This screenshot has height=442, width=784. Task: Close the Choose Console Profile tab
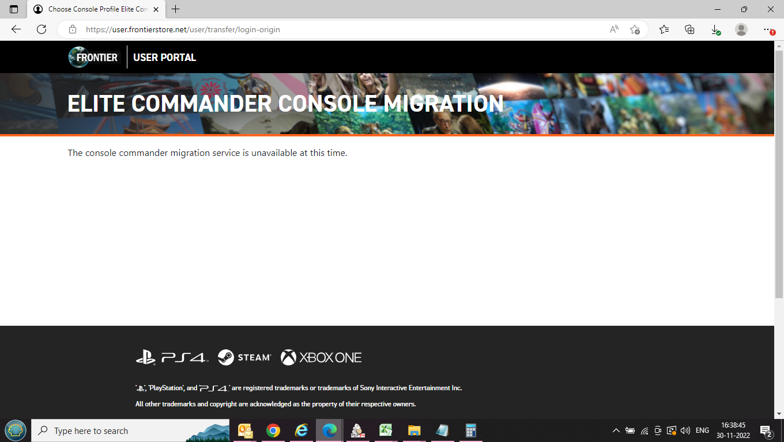(156, 9)
